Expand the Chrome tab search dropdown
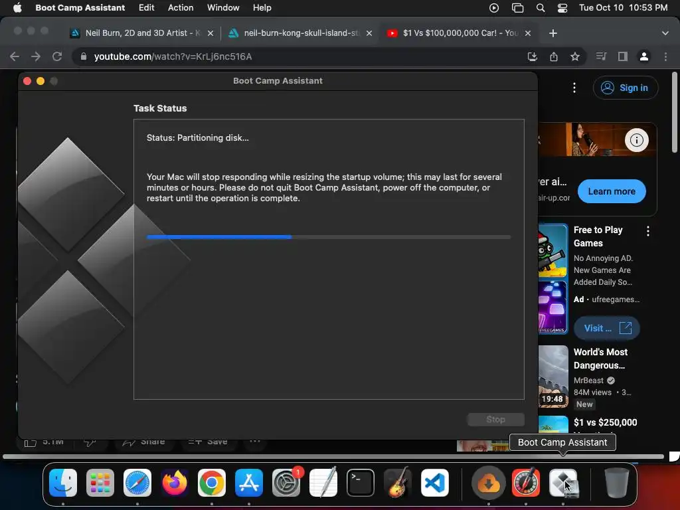Viewport: 680px width, 510px height. pyautogui.click(x=665, y=33)
